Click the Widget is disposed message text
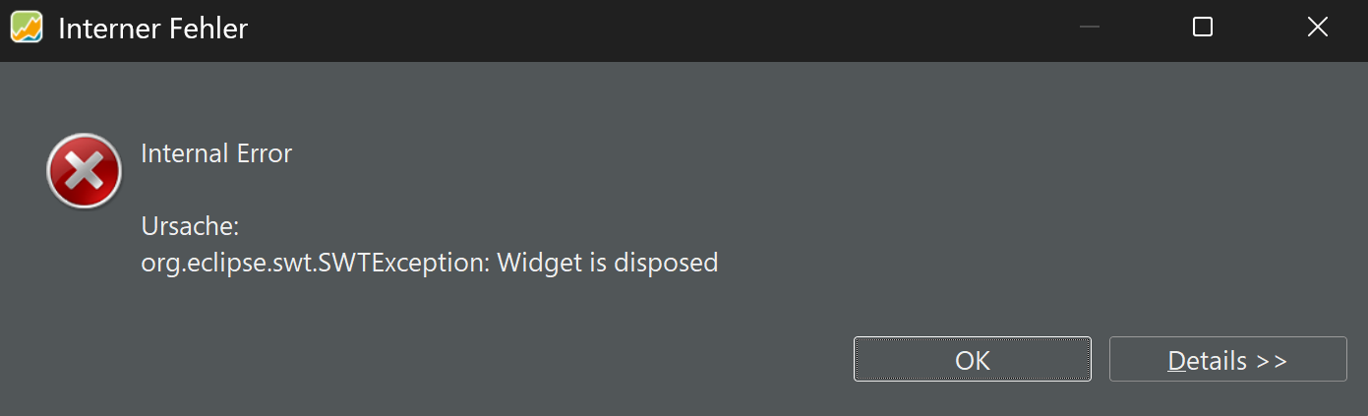 click(608, 263)
